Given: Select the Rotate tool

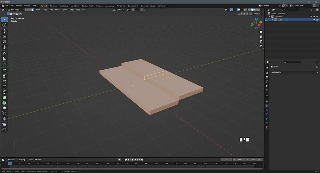Looking at the screenshot, I should click(4, 36).
